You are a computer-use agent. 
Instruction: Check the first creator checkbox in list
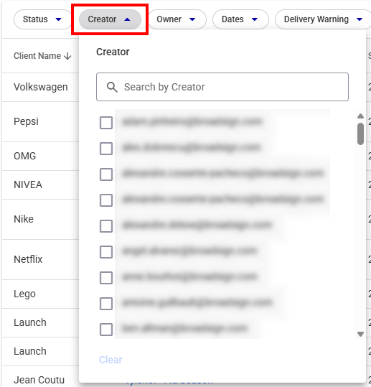click(x=106, y=123)
